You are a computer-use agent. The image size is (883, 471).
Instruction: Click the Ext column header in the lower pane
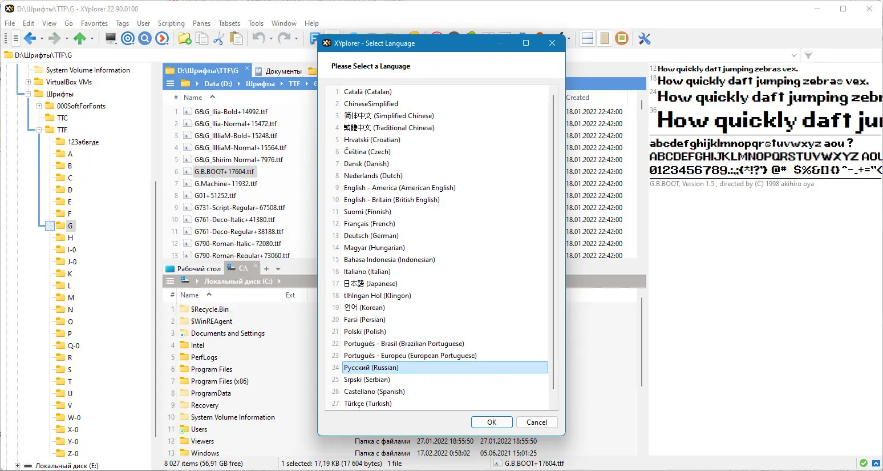tap(290, 295)
